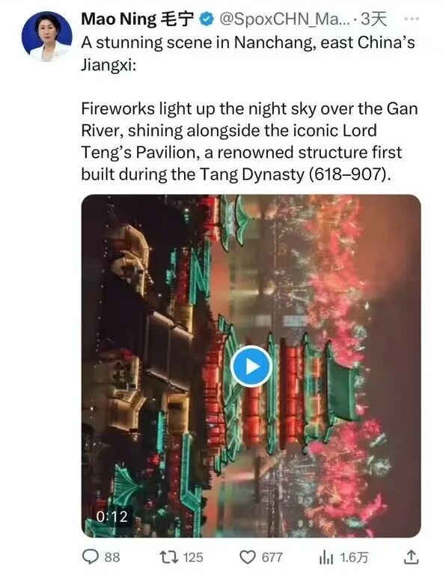This screenshot has width=443, height=575.
Task: Click the 125 reposts count
Action: point(193,557)
